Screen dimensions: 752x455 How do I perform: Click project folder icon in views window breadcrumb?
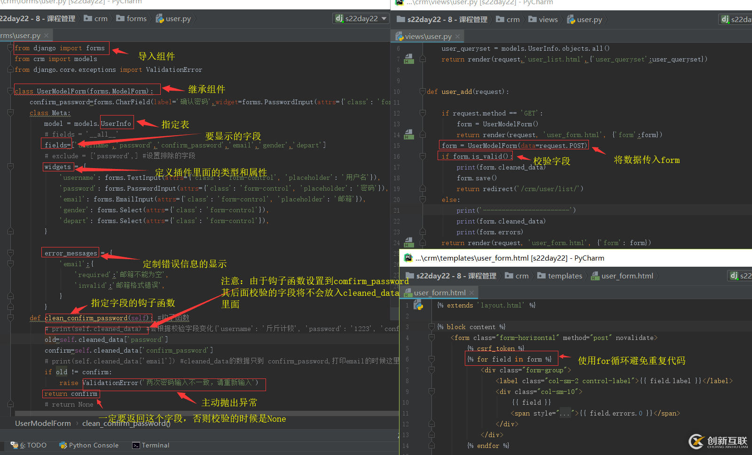point(401,19)
